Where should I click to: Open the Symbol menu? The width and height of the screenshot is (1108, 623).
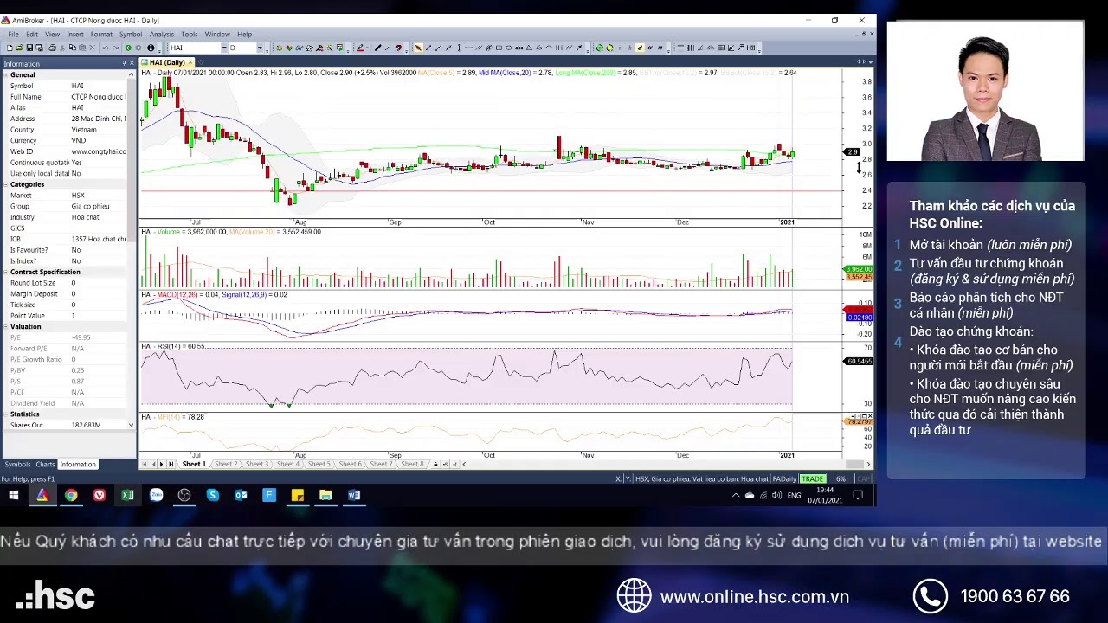click(131, 35)
